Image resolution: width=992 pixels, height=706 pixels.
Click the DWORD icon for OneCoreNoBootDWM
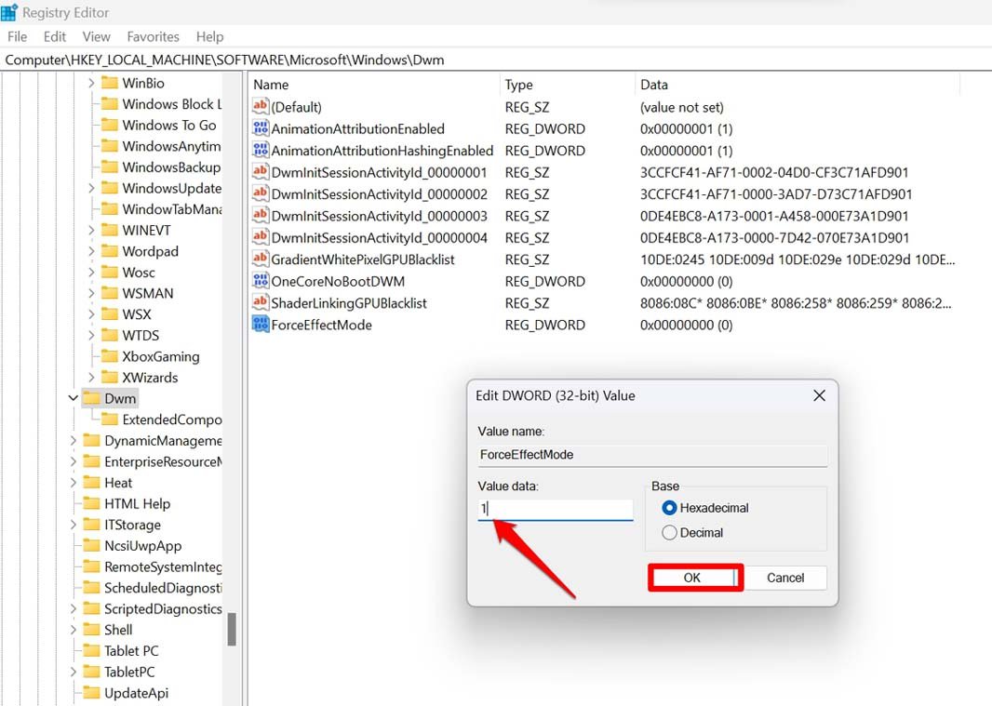pos(261,281)
